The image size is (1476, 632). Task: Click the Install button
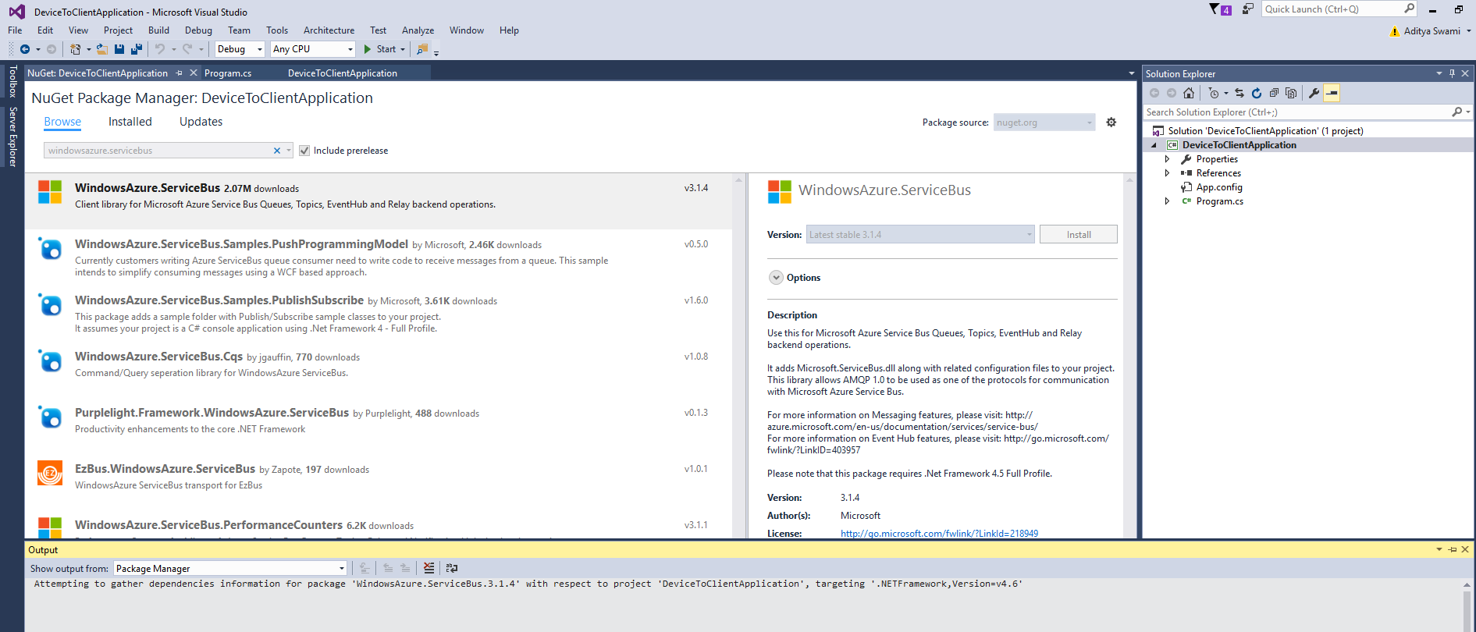coord(1079,235)
